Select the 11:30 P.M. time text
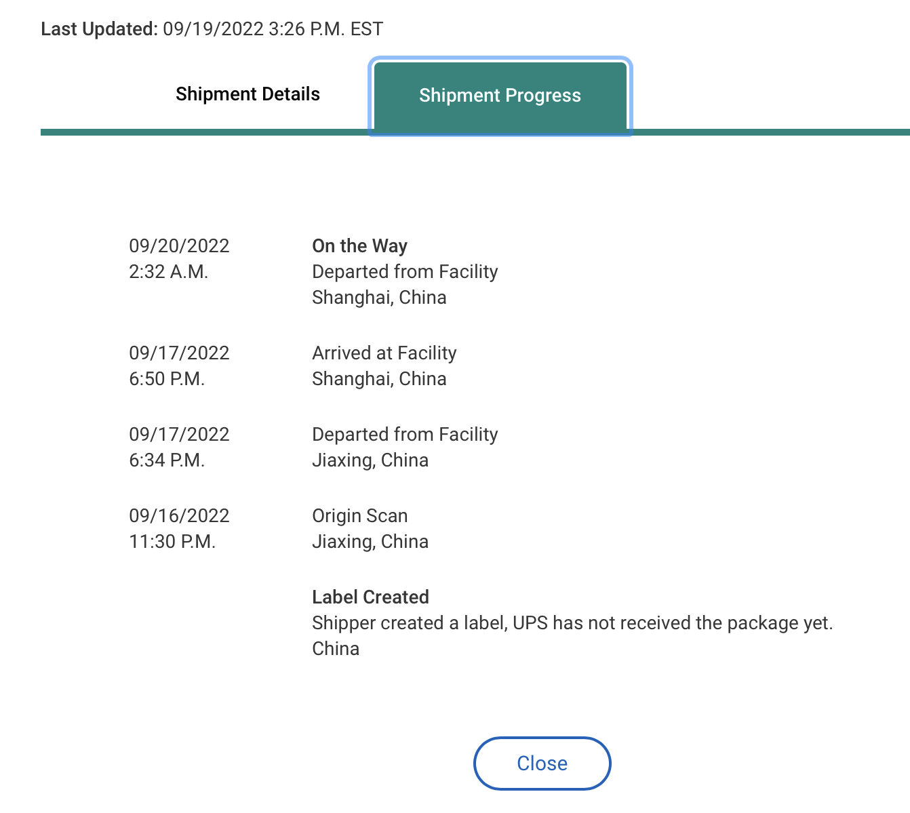Viewport: 910px width, 813px height. [172, 541]
